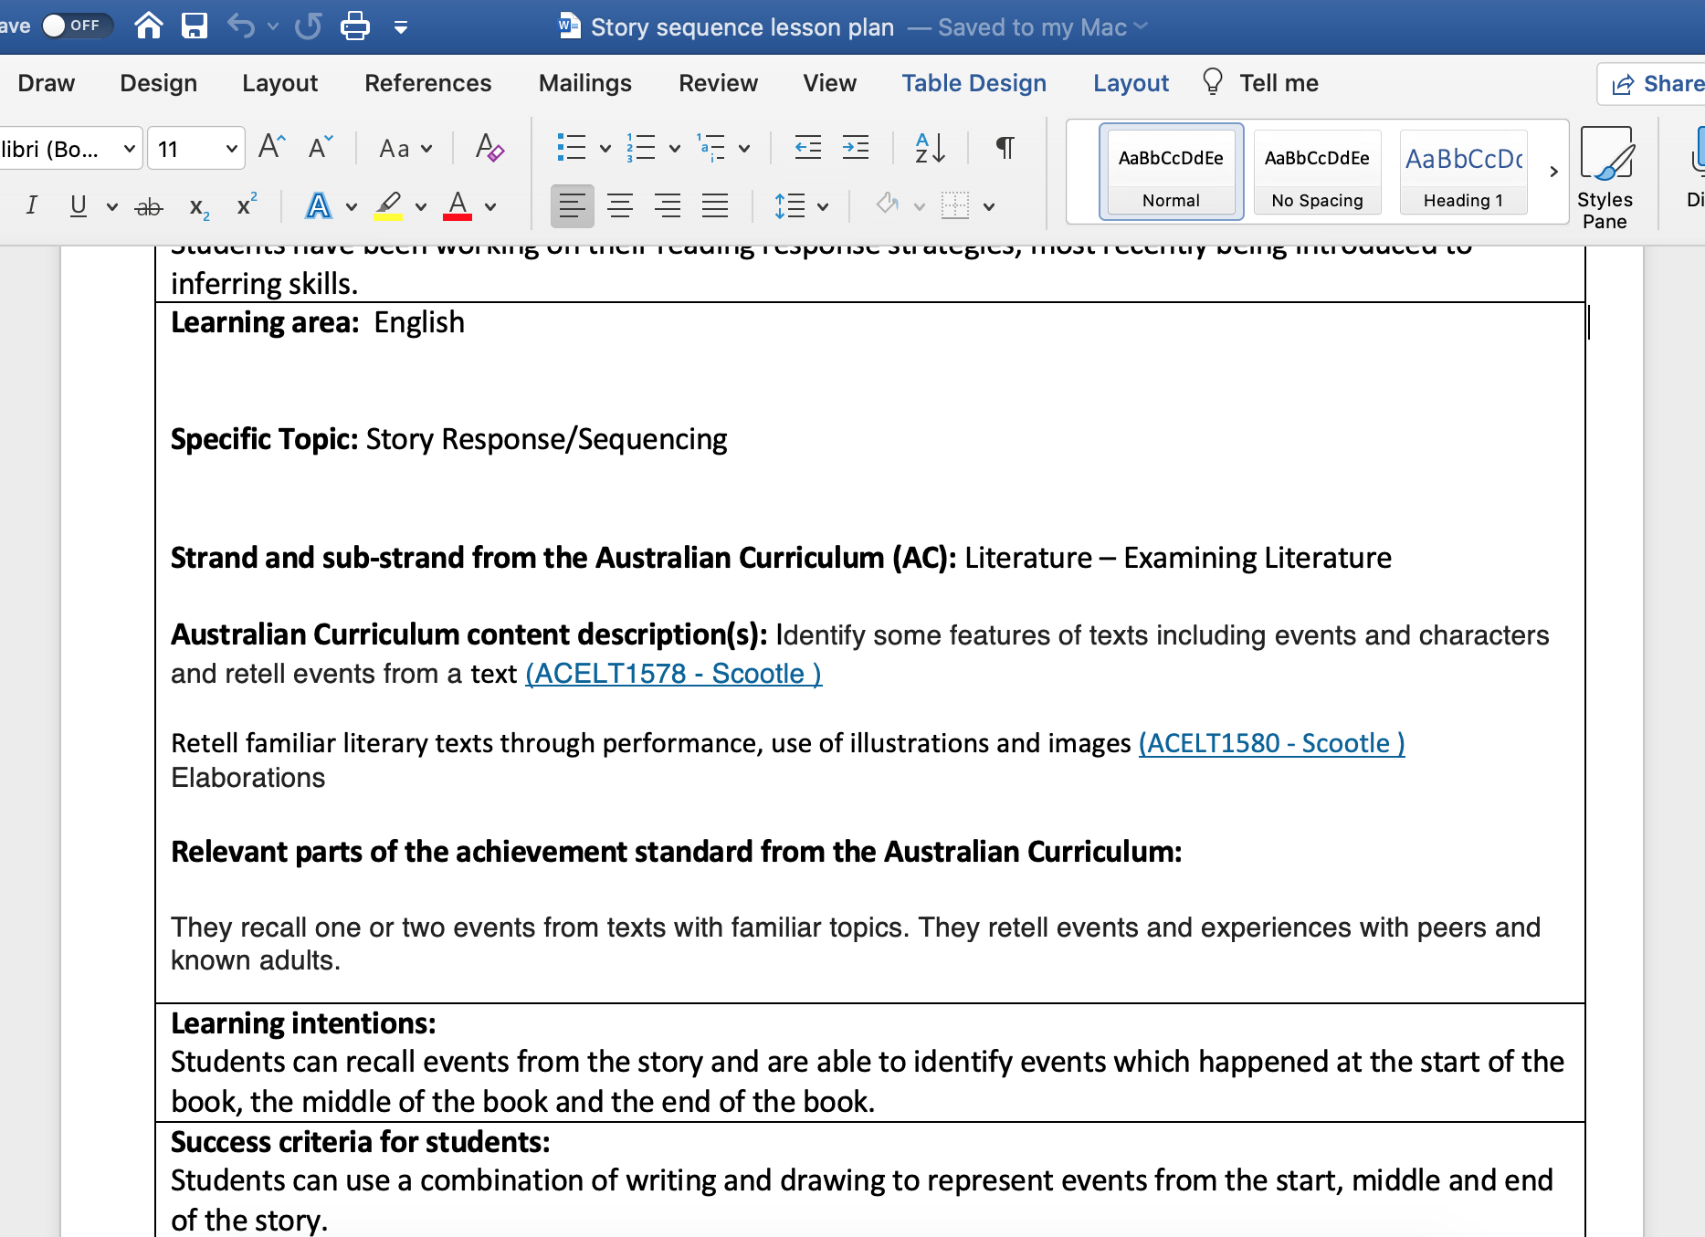Open undo history dropdown arrow
The image size is (1705, 1237).
[x=273, y=26]
